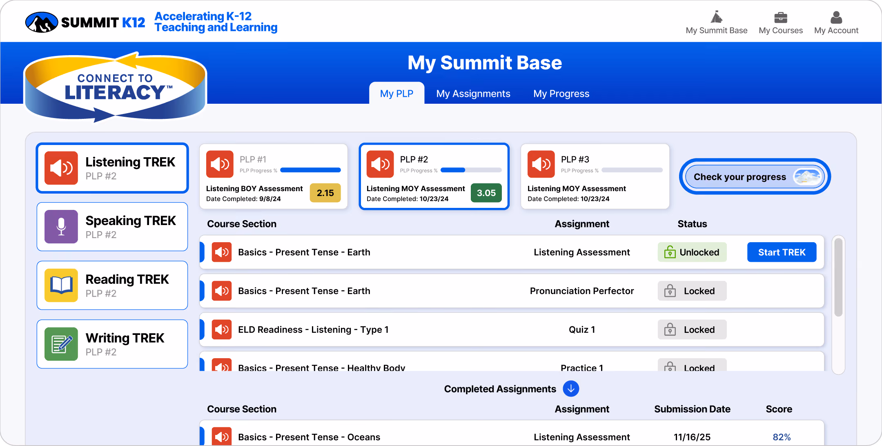Select the Writing TREK card
882x446 pixels.
[112, 344]
